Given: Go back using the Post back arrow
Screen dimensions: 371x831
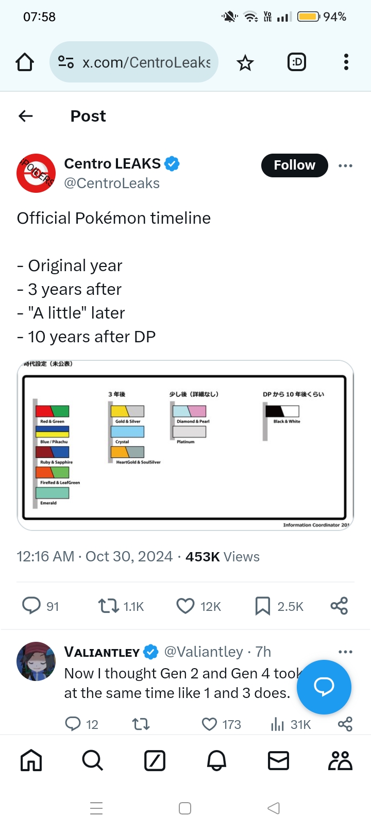Looking at the screenshot, I should coord(26,116).
